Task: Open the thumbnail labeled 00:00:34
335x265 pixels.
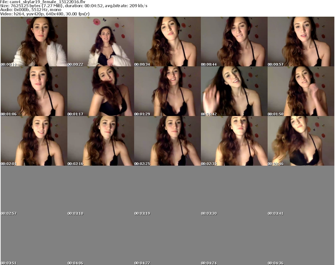Action: (x=167, y=41)
